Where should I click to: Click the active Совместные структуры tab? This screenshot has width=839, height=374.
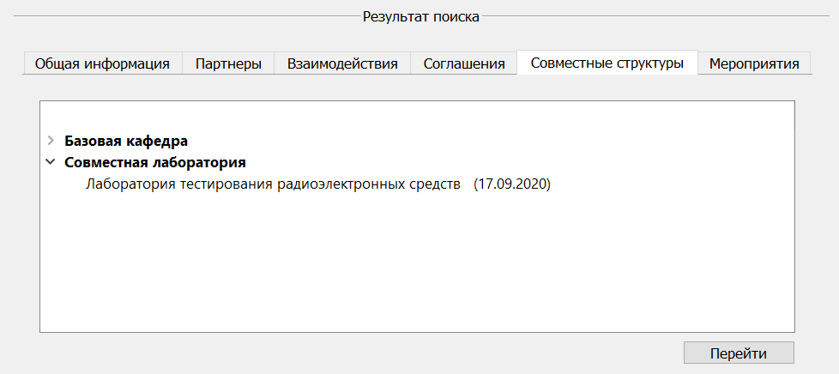pos(607,63)
